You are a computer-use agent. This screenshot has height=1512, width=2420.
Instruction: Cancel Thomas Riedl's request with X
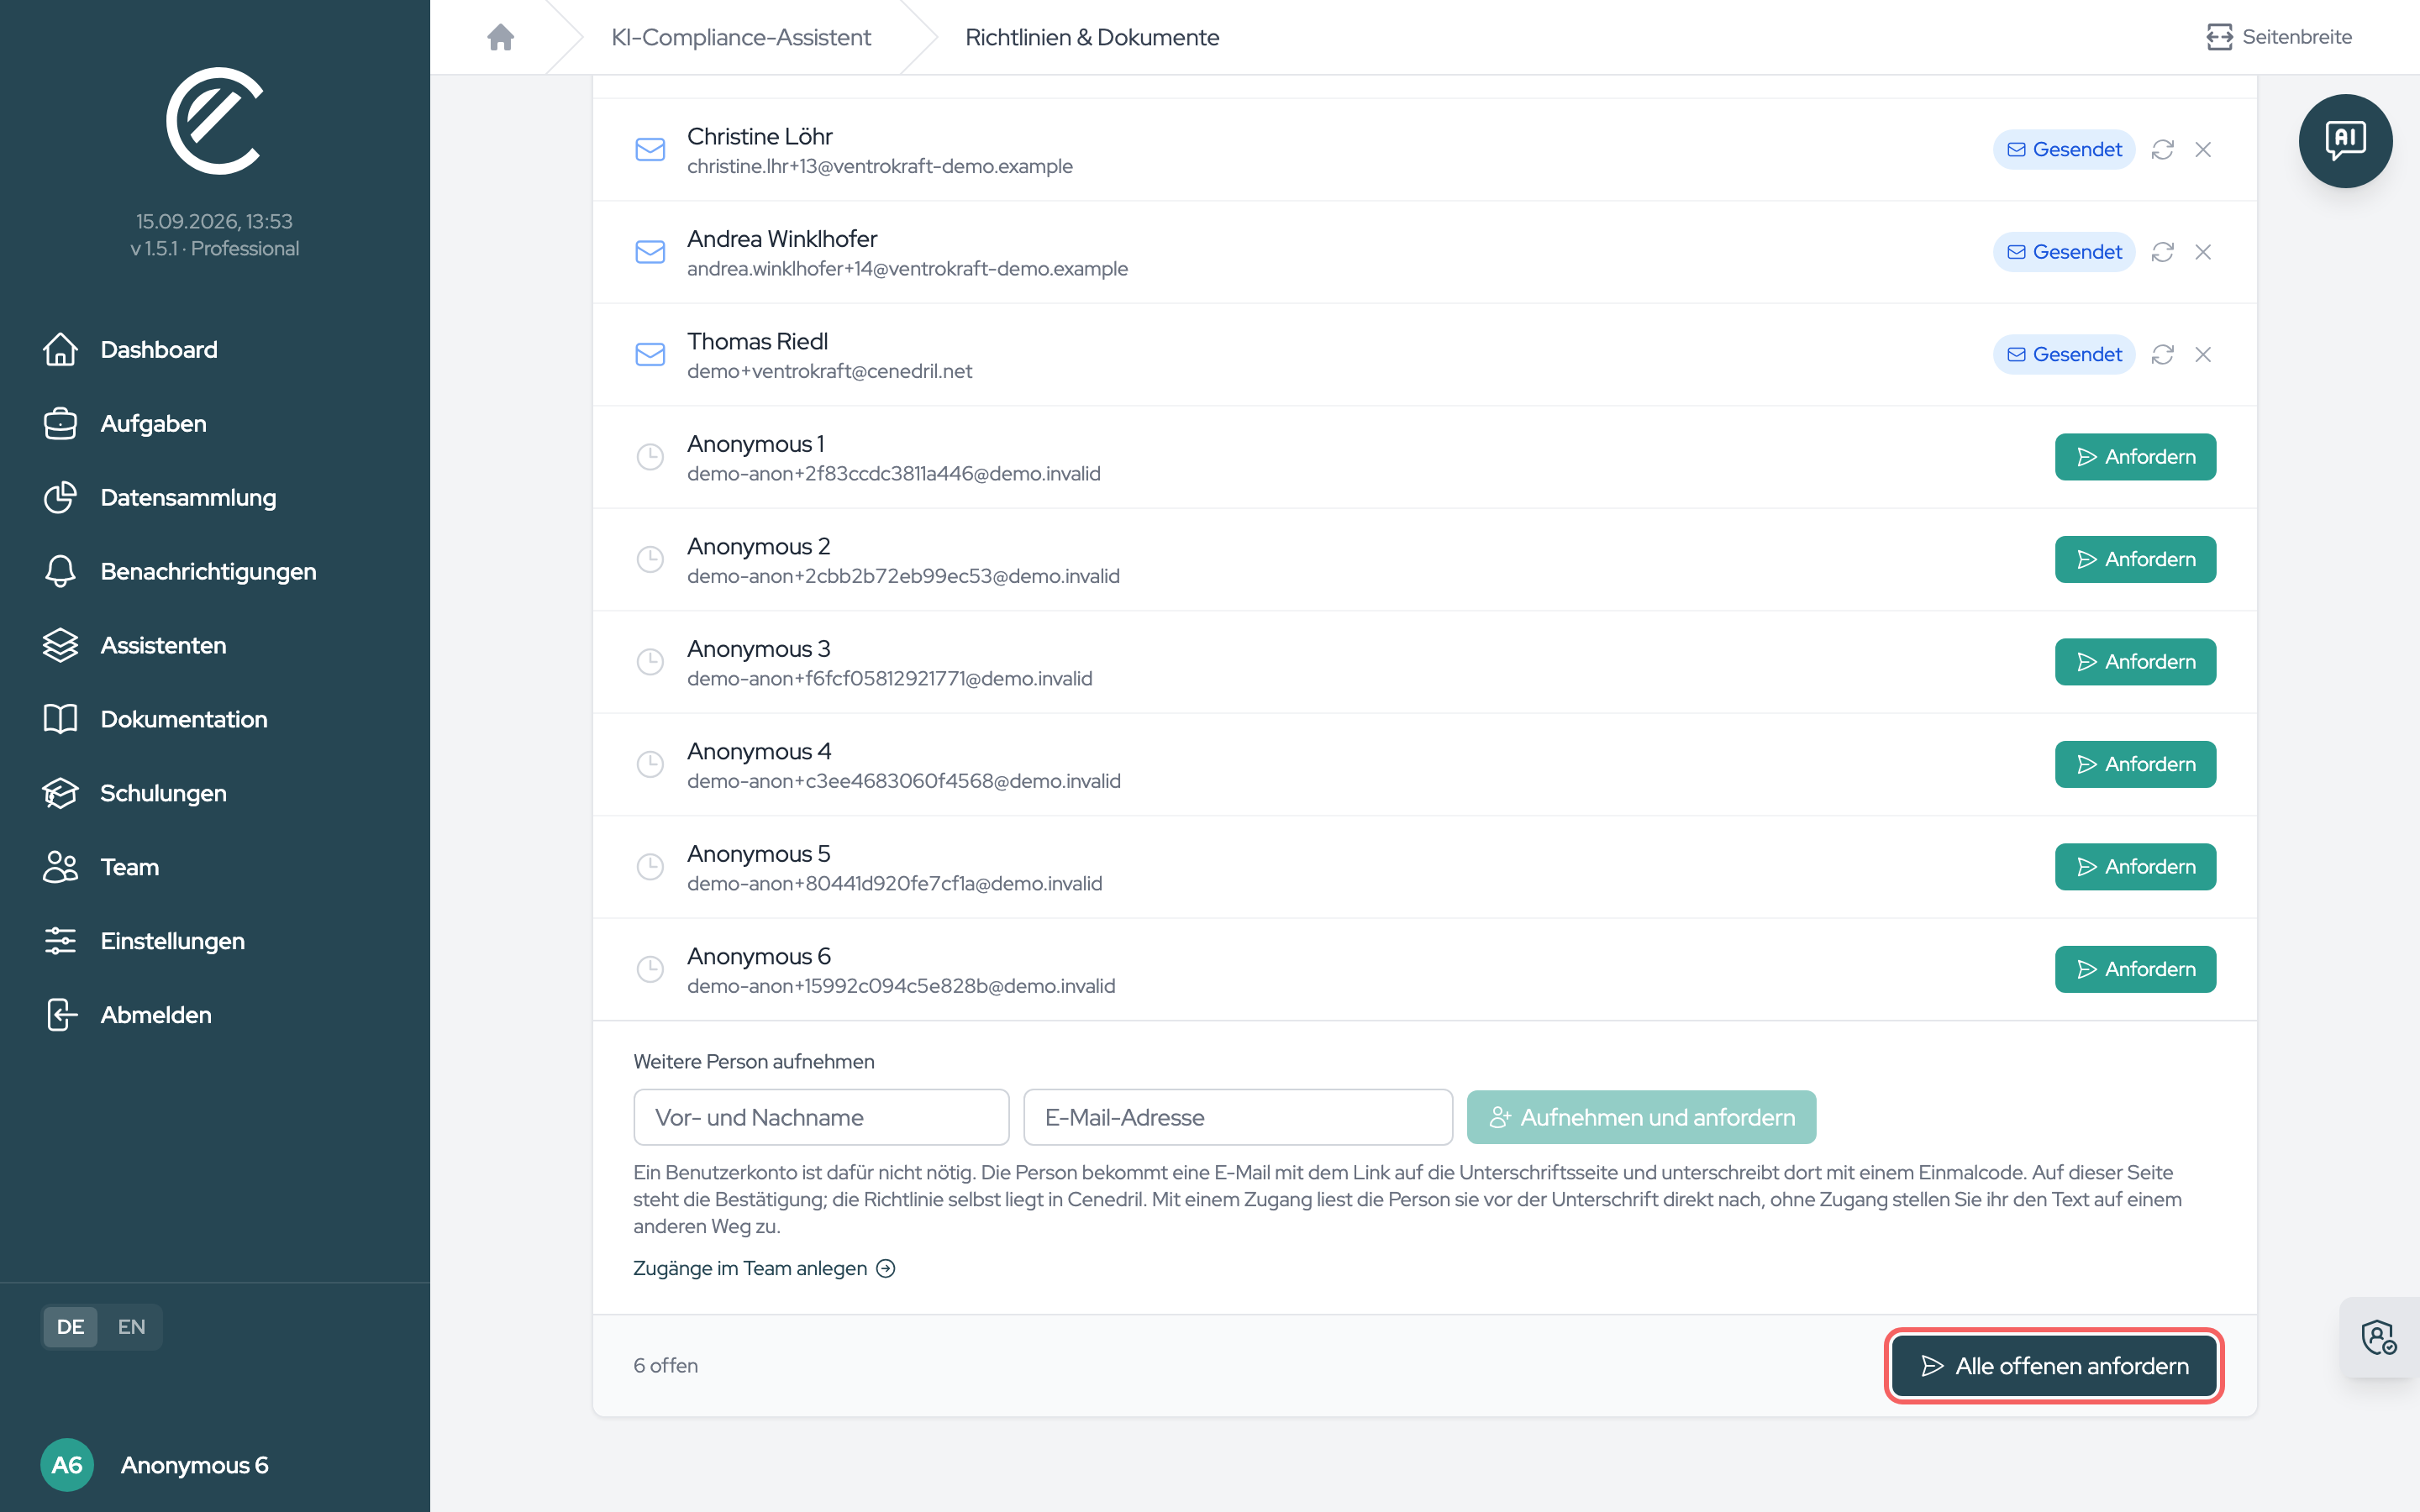[x=2203, y=355]
